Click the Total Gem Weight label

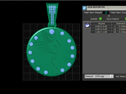click(93, 13)
